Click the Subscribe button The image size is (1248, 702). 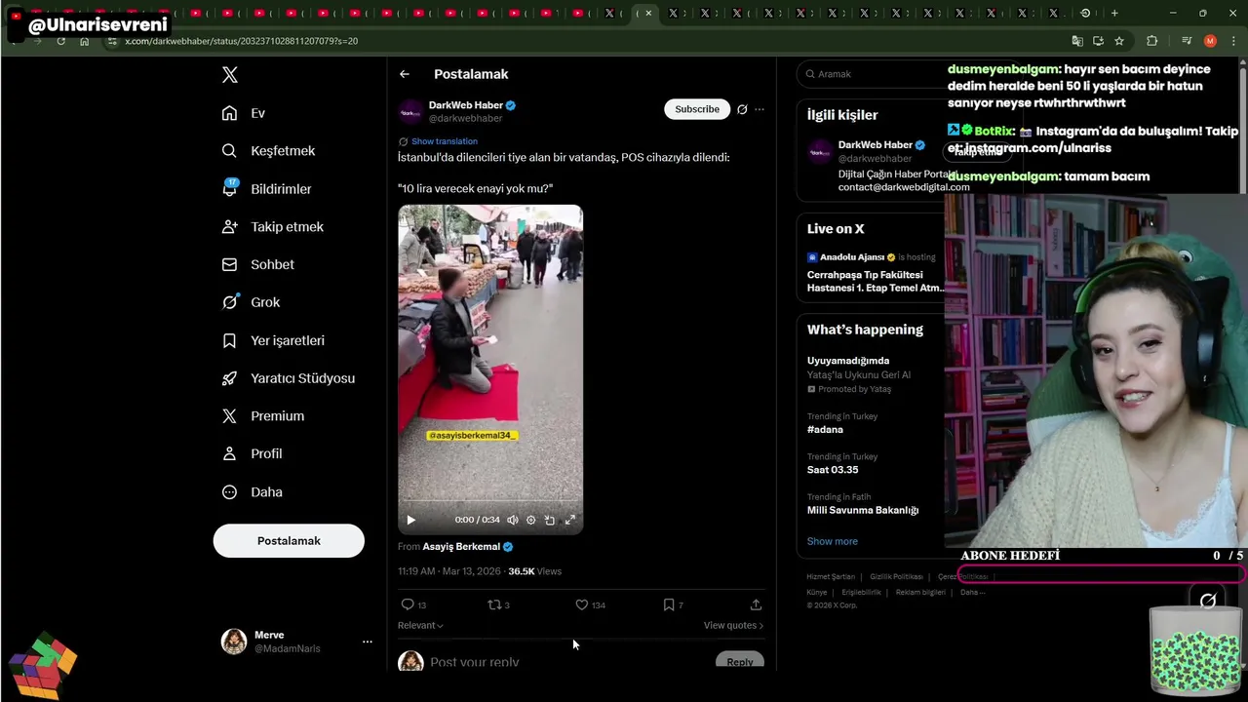[697, 109]
